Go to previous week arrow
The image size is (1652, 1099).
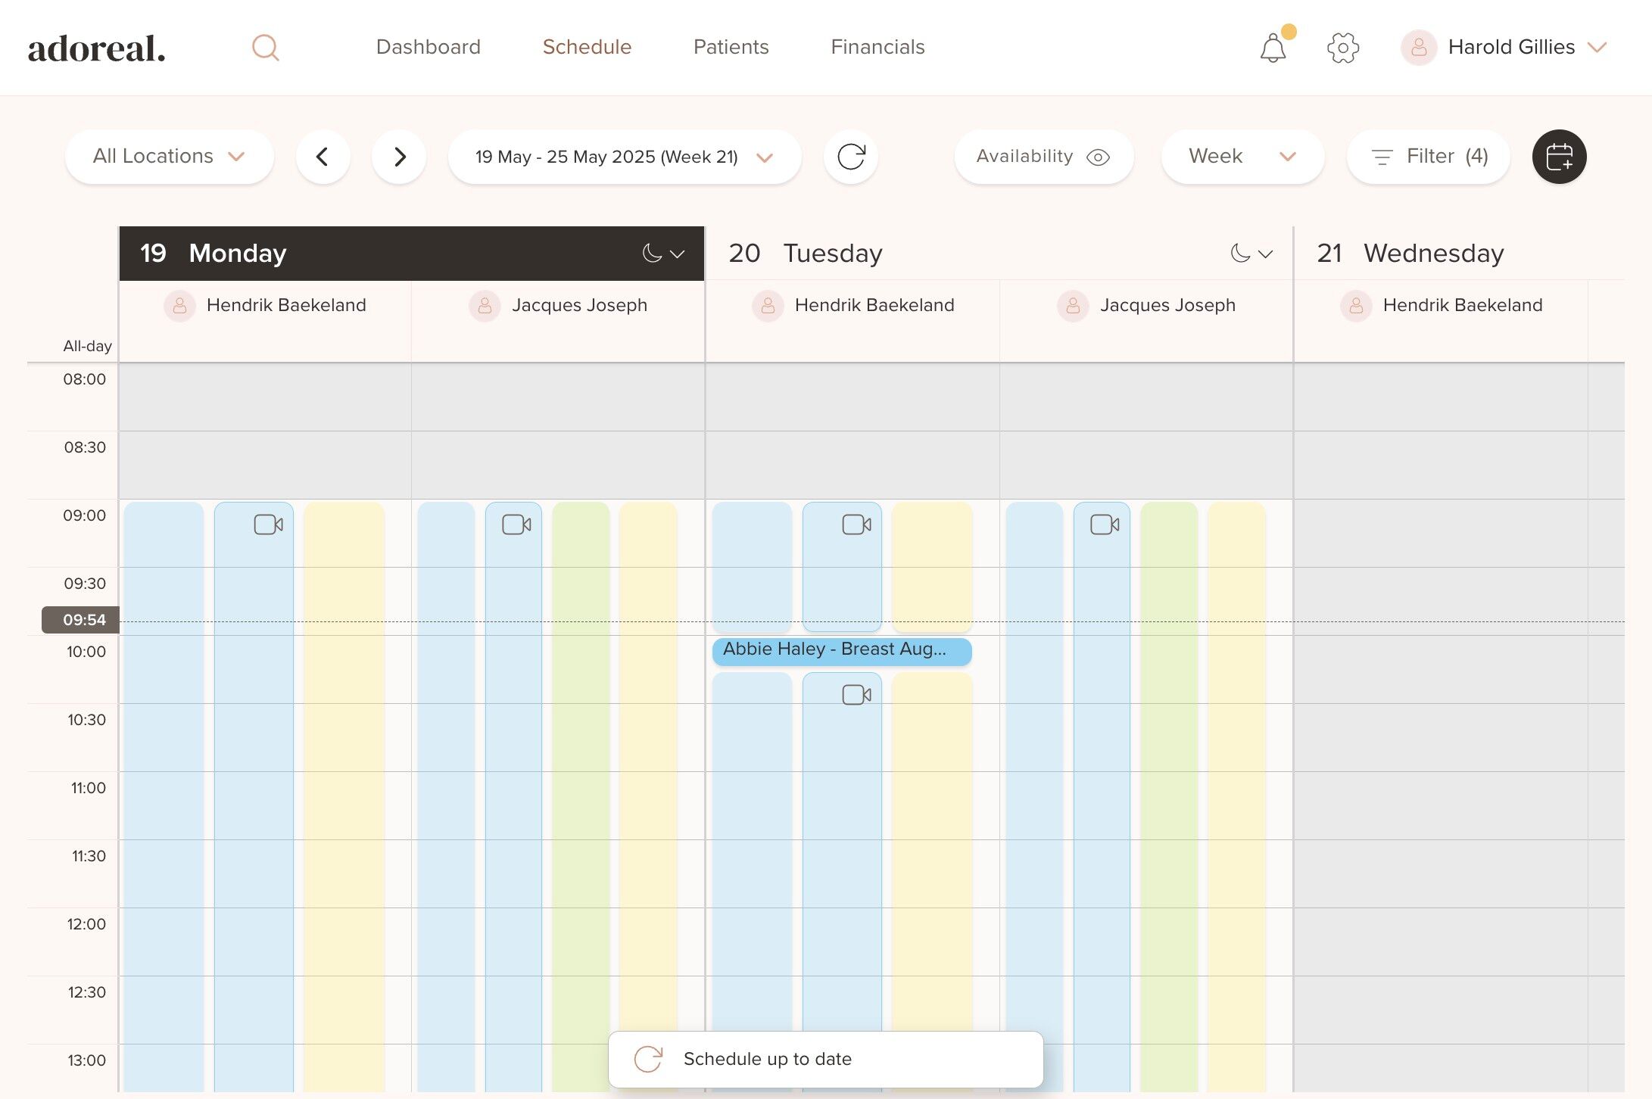click(x=323, y=157)
